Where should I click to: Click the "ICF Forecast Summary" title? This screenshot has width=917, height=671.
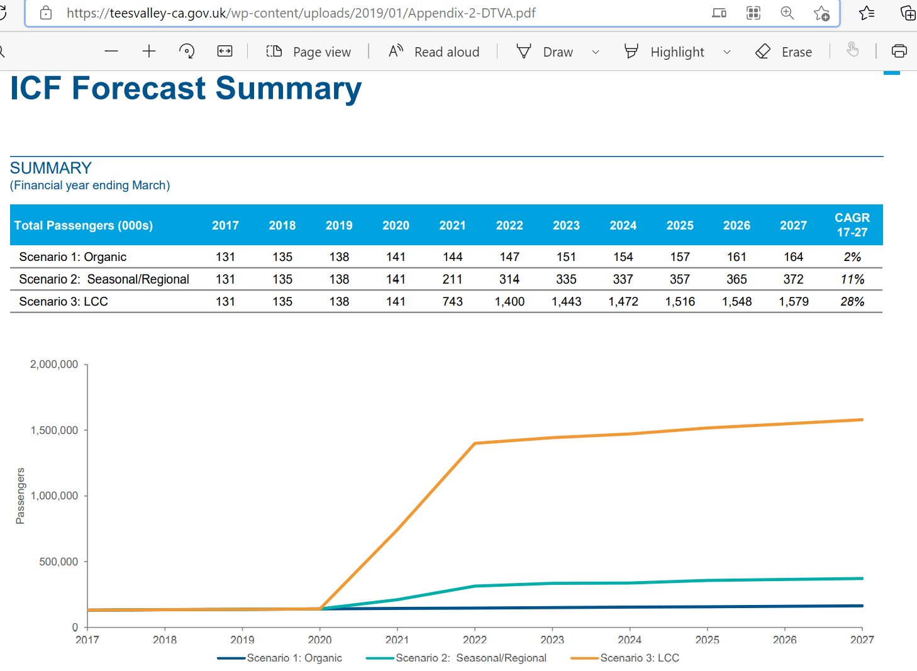[x=186, y=88]
